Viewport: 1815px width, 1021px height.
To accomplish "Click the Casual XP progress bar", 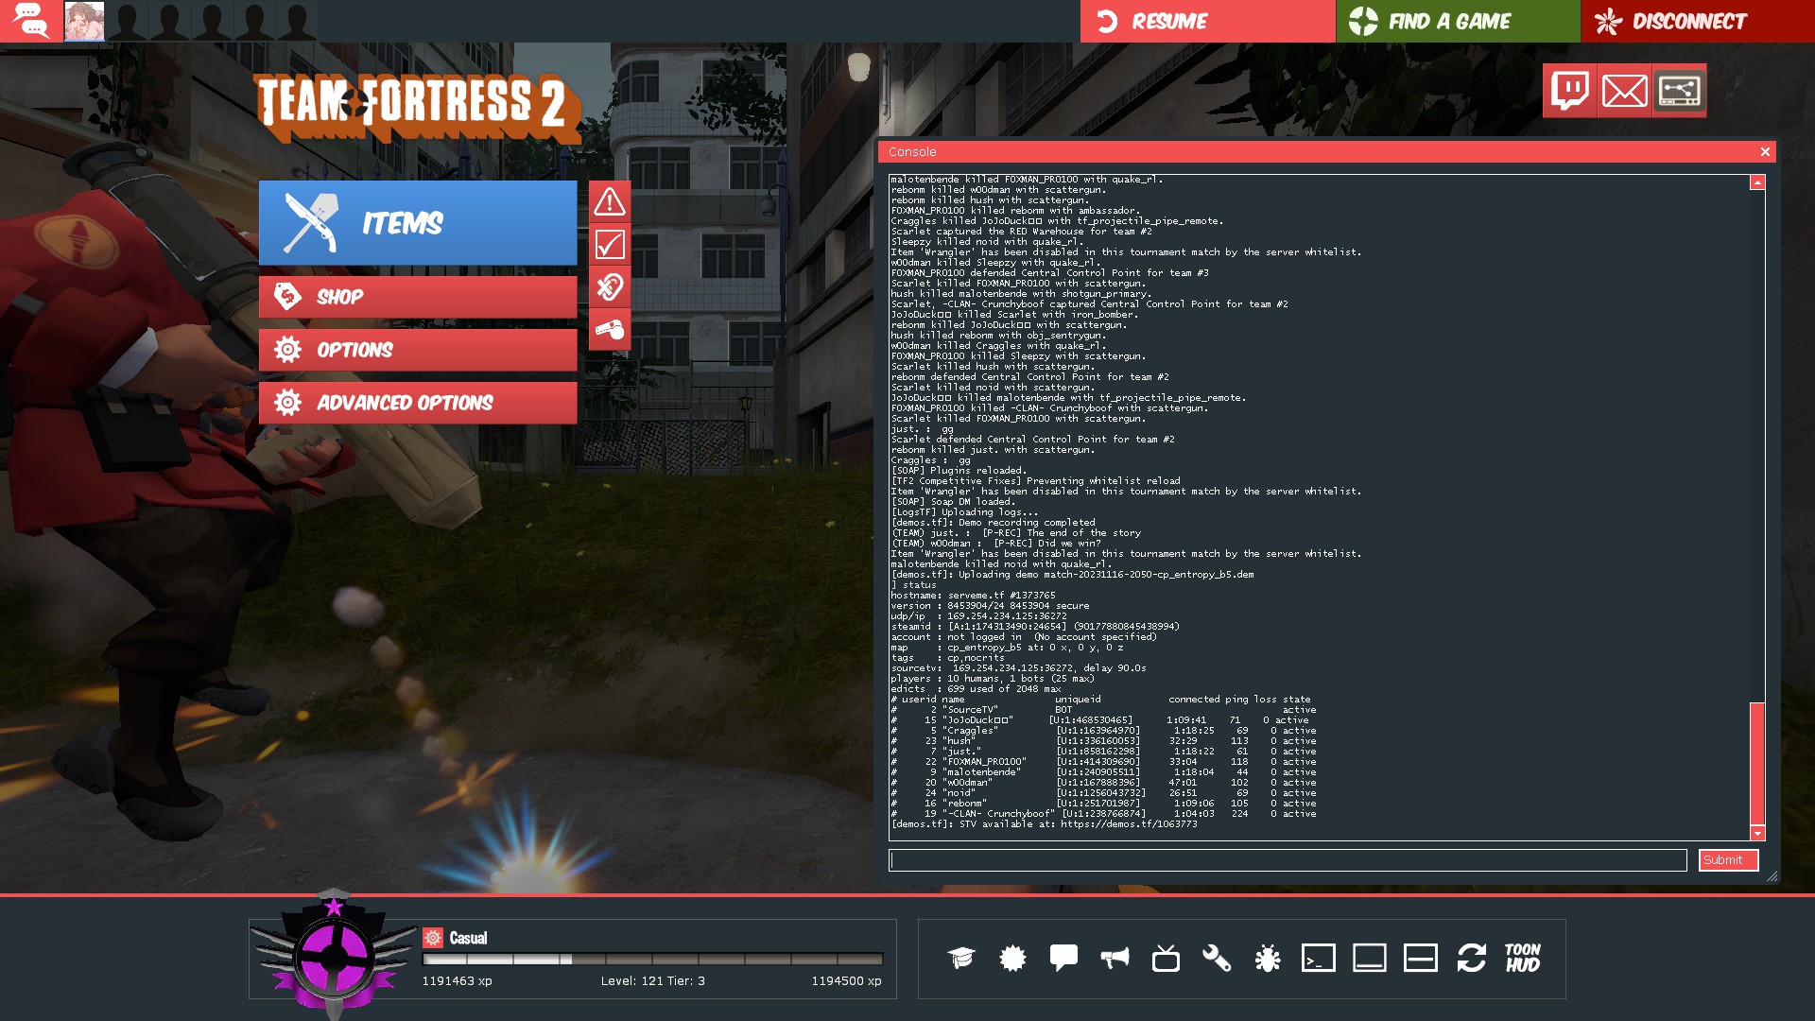I will coord(652,959).
